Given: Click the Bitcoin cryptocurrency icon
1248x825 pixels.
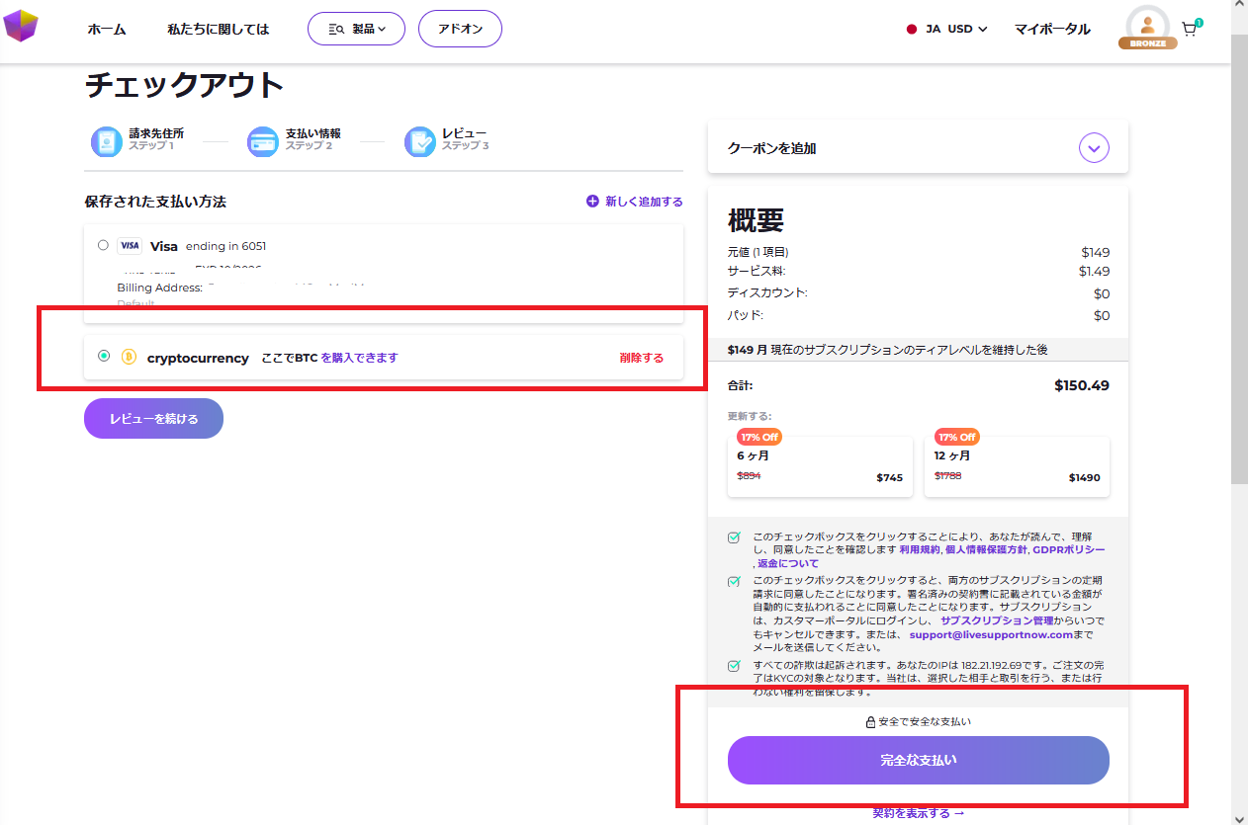Looking at the screenshot, I should coord(129,357).
